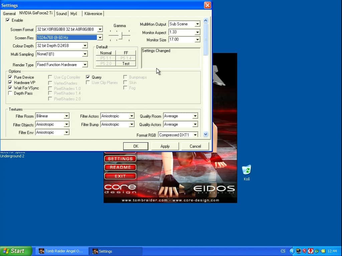The height and width of the screenshot is (256, 342).
Task: Click the FF default preset button
Action: (x=126, y=53)
